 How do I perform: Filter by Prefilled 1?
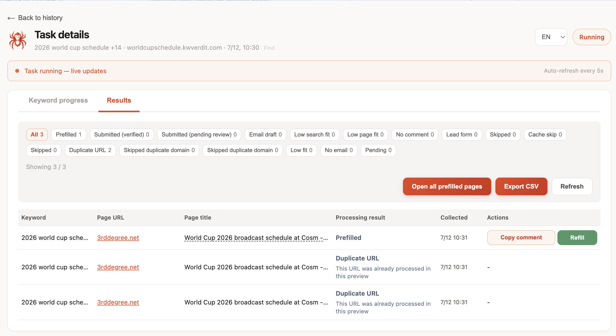[x=69, y=135]
